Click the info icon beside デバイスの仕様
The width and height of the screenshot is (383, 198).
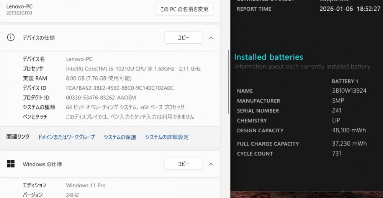[11, 37]
